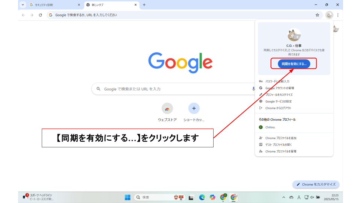Image resolution: width=361 pixels, height=203 pixels.
Task: Click the muted volume tray icon
Action: pos(312,197)
